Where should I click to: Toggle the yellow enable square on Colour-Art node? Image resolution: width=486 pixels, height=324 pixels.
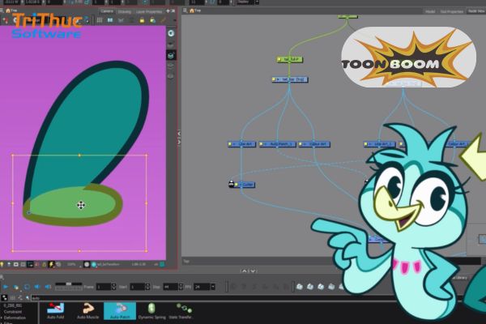click(x=301, y=144)
